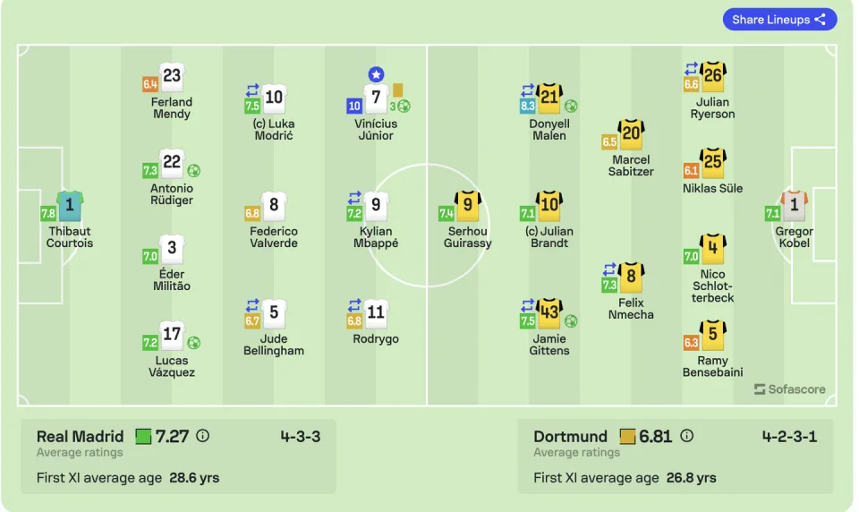Click the yellow Dortmund rating color square

pyautogui.click(x=627, y=436)
